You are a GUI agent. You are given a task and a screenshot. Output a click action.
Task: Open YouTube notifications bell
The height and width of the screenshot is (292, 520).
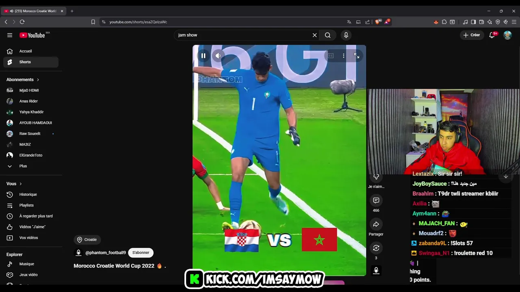click(x=492, y=35)
